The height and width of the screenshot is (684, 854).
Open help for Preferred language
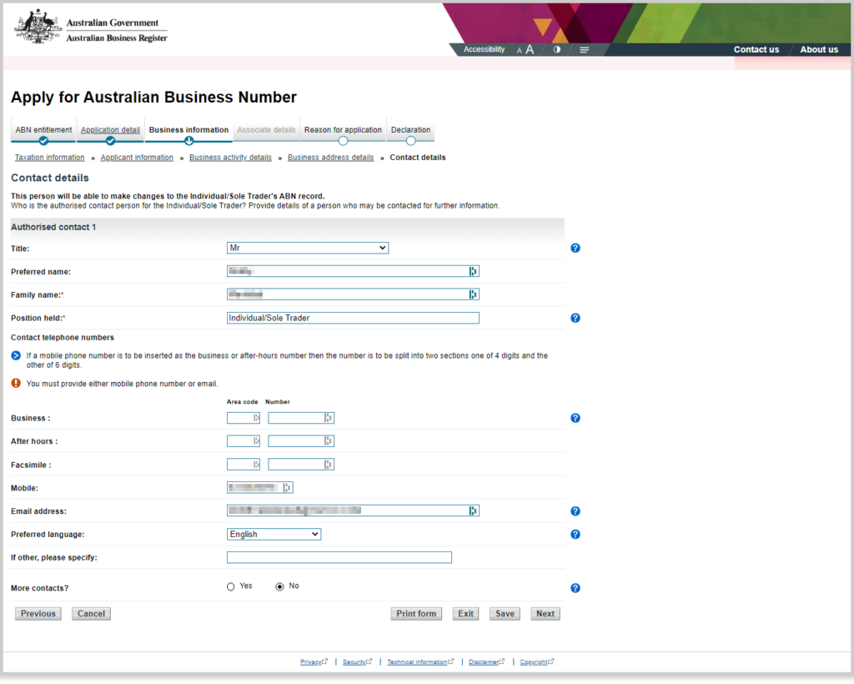coord(575,534)
